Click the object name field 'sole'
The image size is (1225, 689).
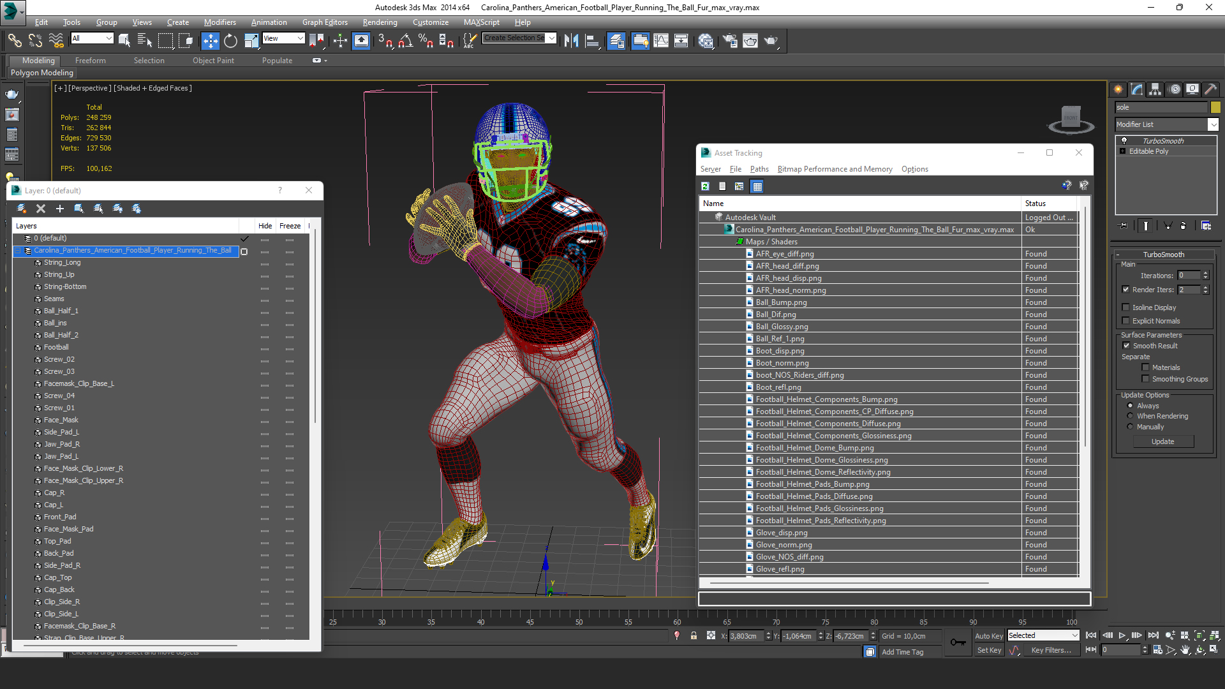1161,107
